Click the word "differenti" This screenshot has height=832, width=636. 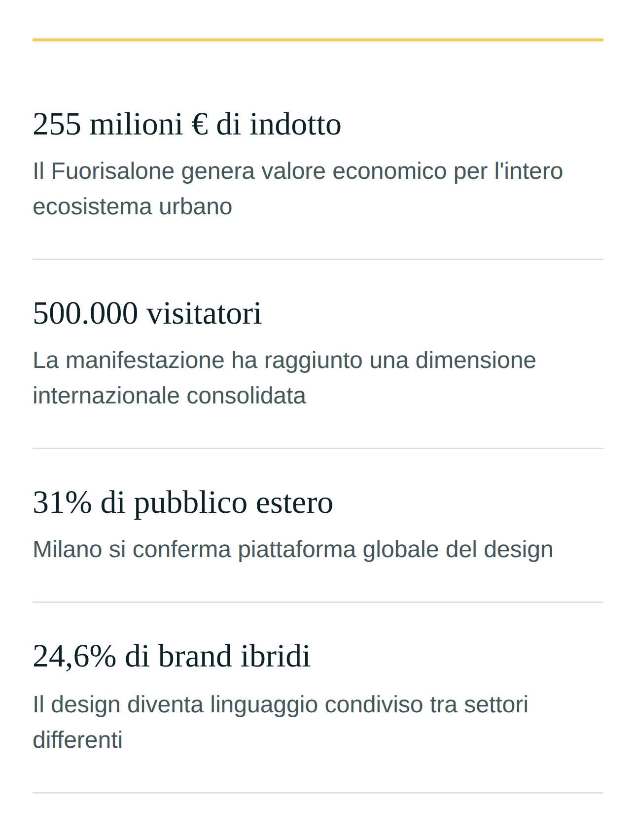(77, 740)
